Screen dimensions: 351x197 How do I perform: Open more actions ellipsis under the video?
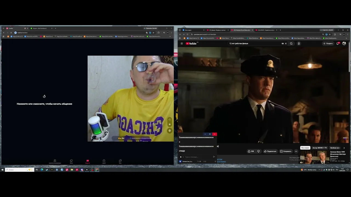pos(296,151)
